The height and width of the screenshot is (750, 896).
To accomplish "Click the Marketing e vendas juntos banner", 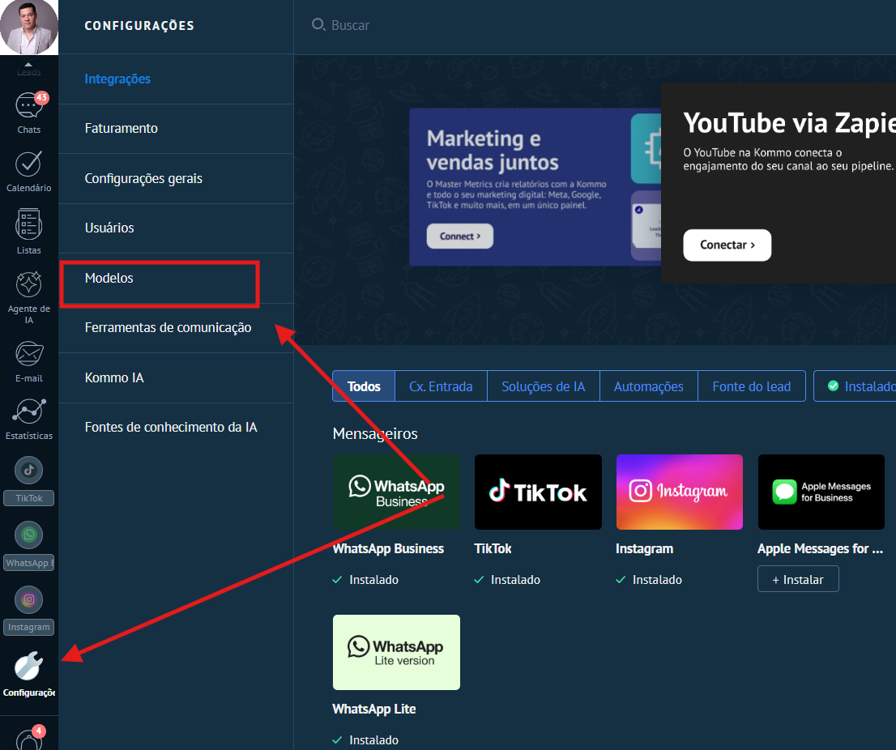I will (535, 187).
